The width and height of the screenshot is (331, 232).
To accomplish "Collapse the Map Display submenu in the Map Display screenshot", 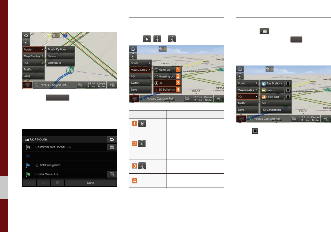I will point(140,70).
